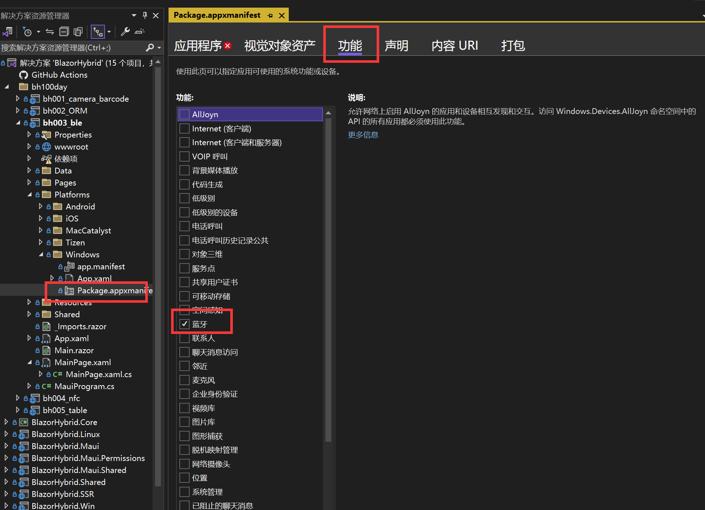Check the 麦克风 capability checkbox
The height and width of the screenshot is (510, 705).
pos(185,380)
